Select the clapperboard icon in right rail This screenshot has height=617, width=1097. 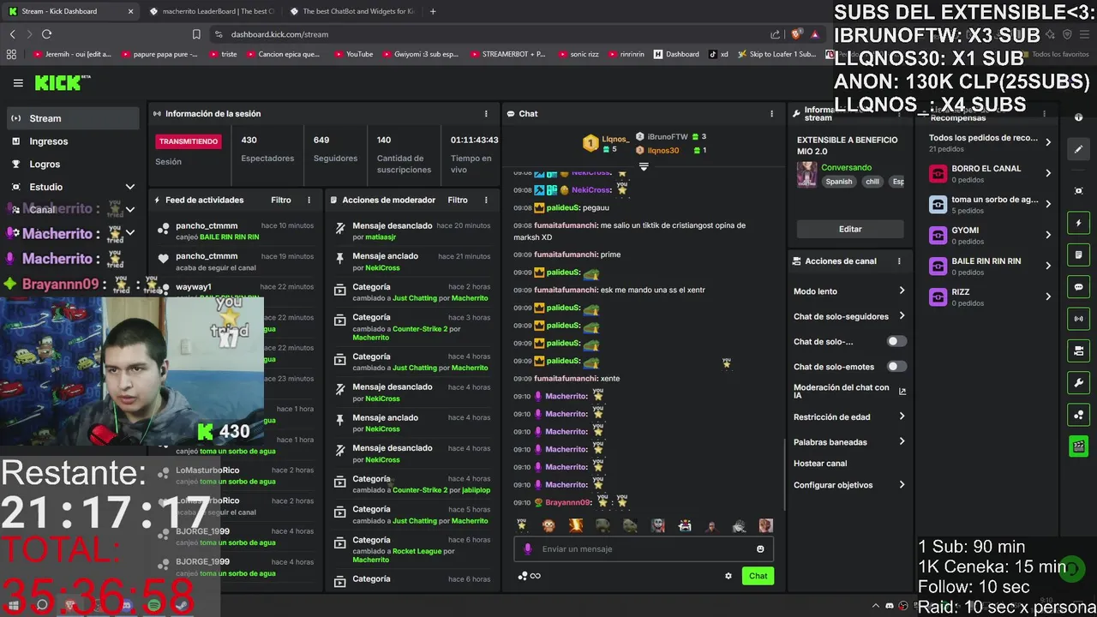(1079, 446)
